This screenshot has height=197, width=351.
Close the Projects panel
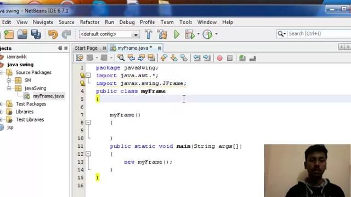(66, 48)
